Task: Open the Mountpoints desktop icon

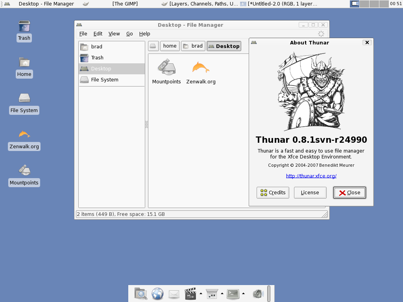Action: 24,170
